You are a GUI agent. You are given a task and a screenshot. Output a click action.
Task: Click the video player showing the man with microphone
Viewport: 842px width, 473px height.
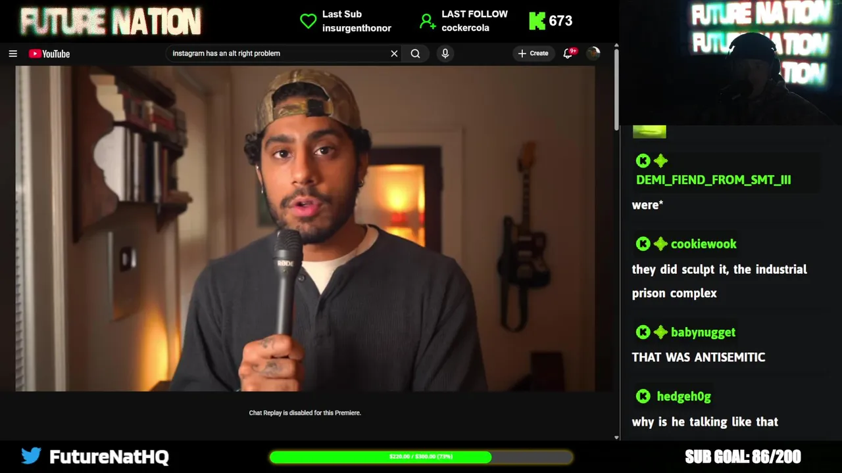tap(305, 228)
